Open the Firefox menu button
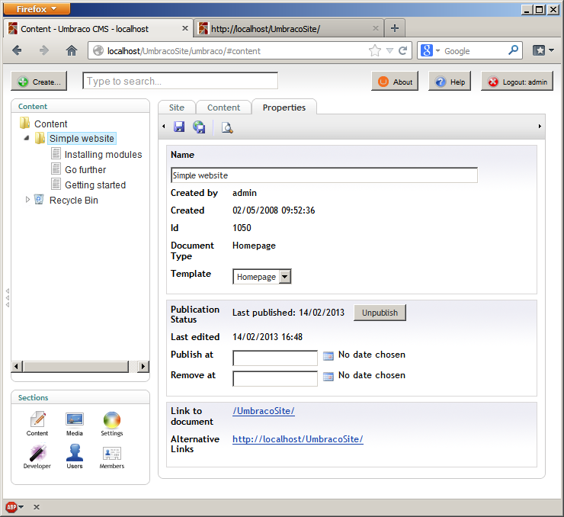Image resolution: width=564 pixels, height=517 pixels. coord(37,8)
